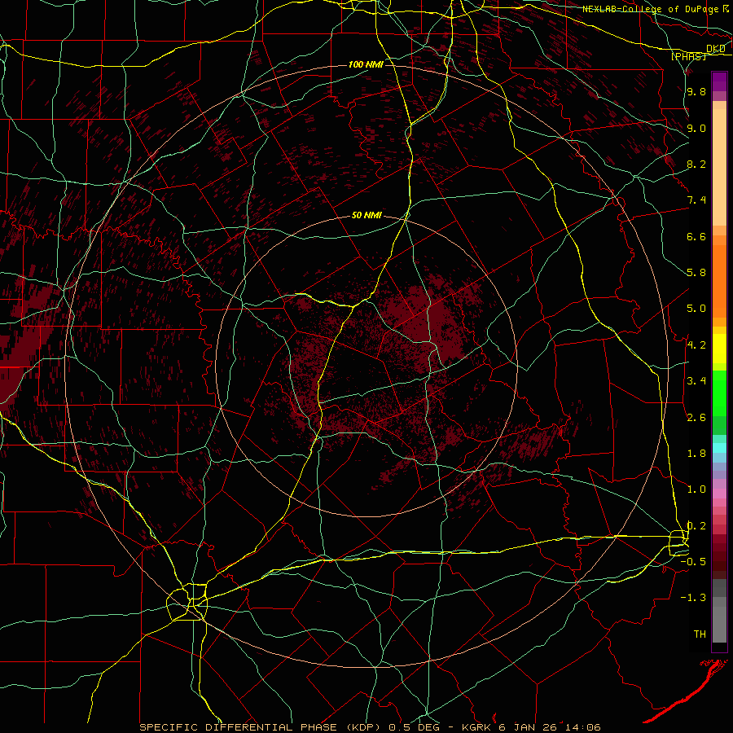Pick the pink segment of the color bar
Image resolution: width=733 pixels, height=733 pixels.
pos(719,494)
